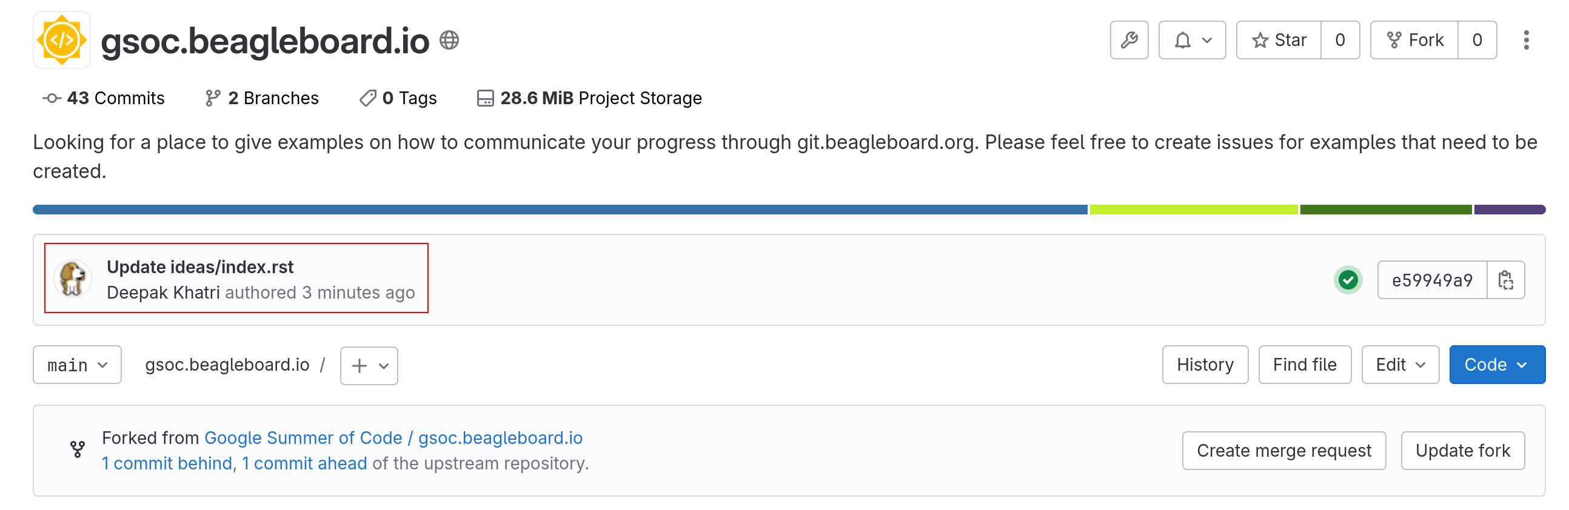This screenshot has width=1569, height=510.
Task: Fork this project
Action: tap(1414, 40)
